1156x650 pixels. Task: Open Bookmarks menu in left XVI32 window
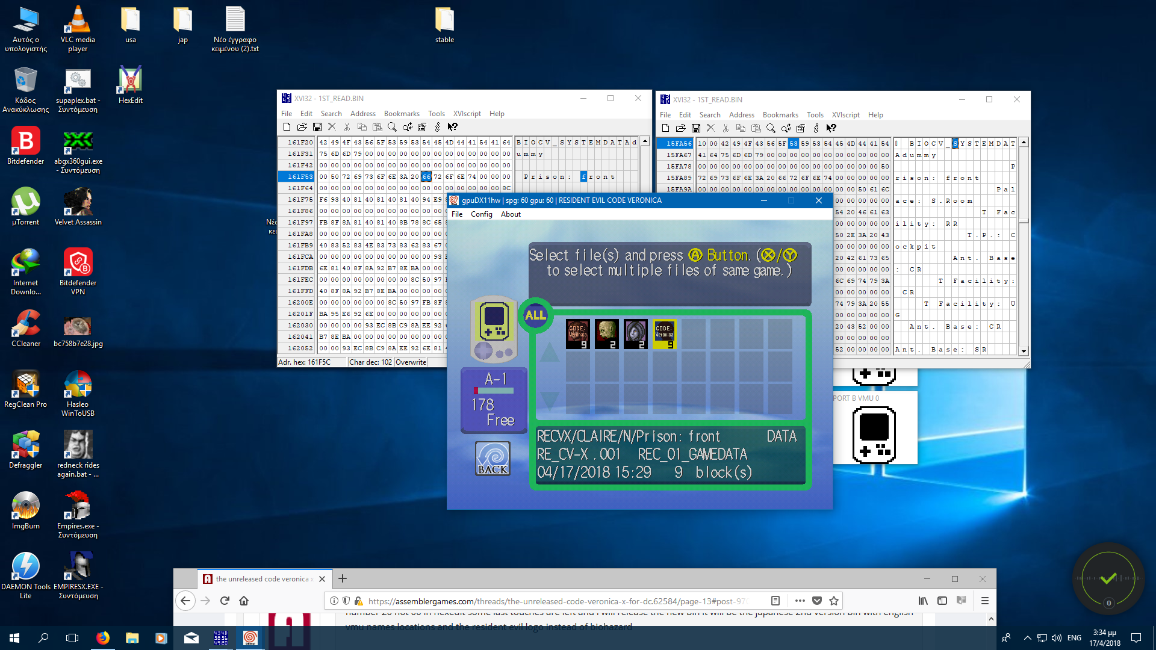coord(402,114)
